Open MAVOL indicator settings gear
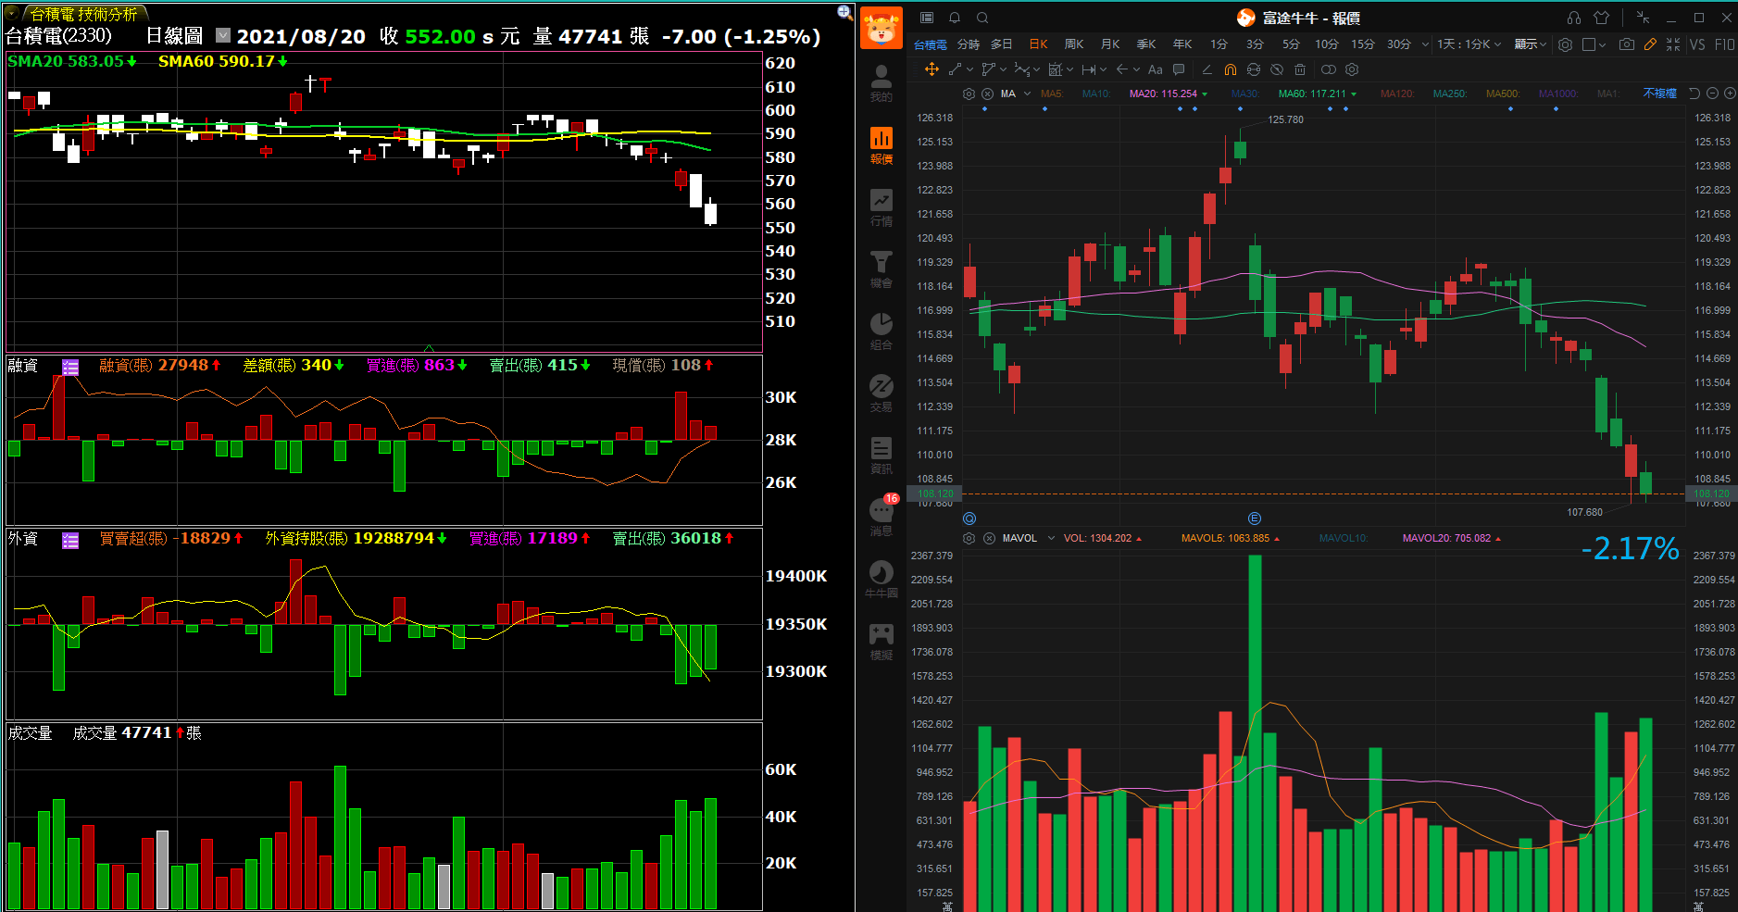Viewport: 1738px width, 912px height. 969,538
